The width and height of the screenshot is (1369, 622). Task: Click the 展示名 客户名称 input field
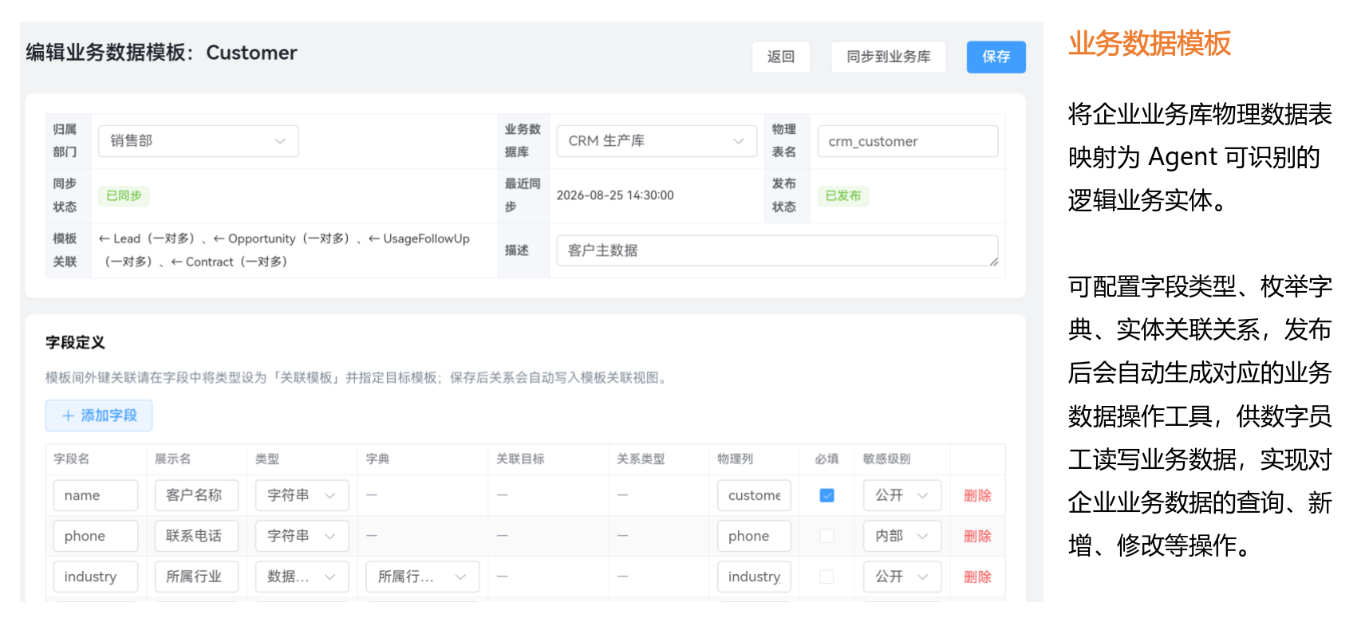pos(196,495)
